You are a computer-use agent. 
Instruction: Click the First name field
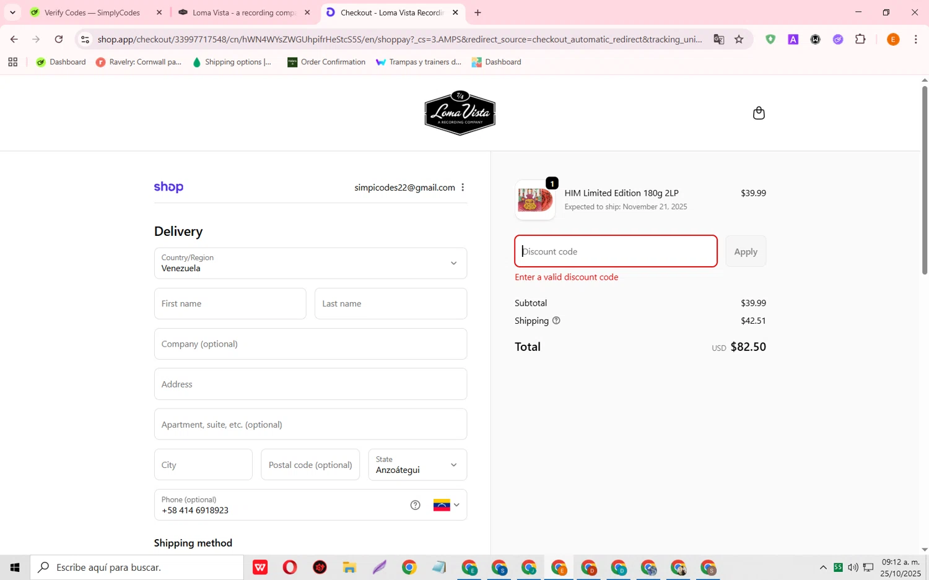click(x=230, y=303)
